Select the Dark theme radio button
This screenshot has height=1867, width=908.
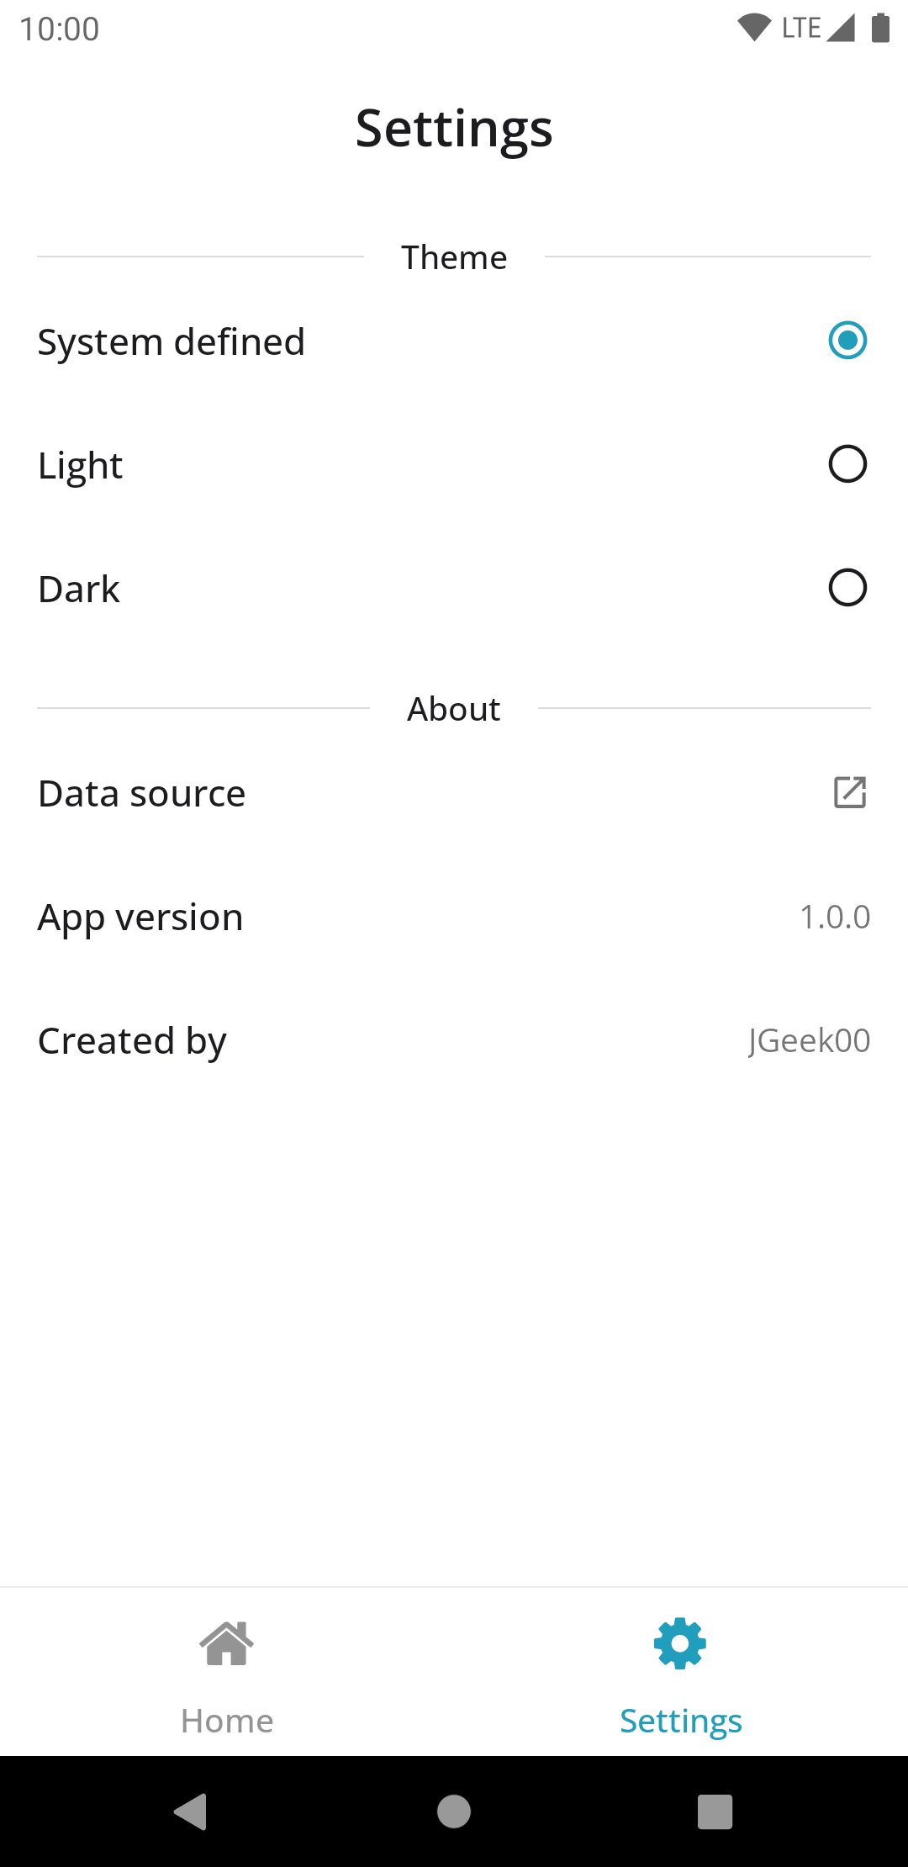pyautogui.click(x=847, y=588)
